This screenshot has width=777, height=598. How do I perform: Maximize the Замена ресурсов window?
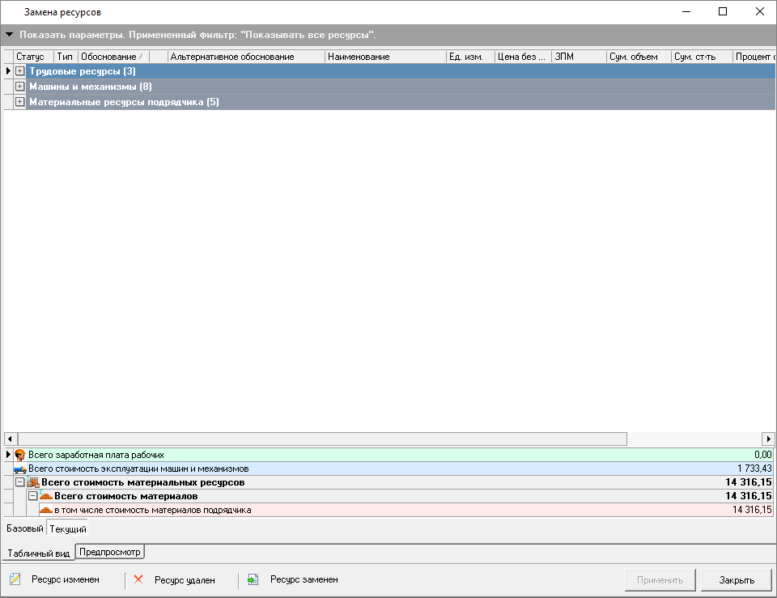click(723, 11)
